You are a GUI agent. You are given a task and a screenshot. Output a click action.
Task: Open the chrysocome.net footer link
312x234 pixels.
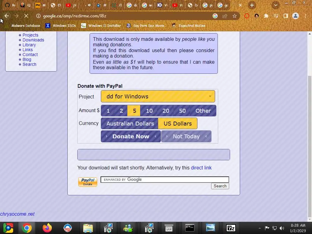click(17, 214)
